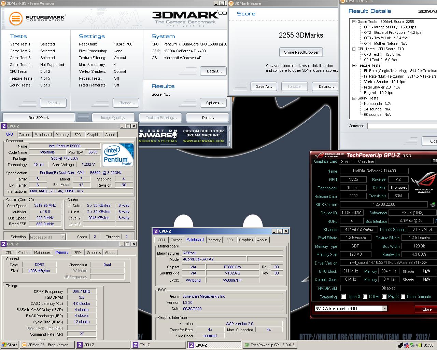Collapse the Feature Tests tree node
The width and height of the screenshot is (437, 350).
354,65
